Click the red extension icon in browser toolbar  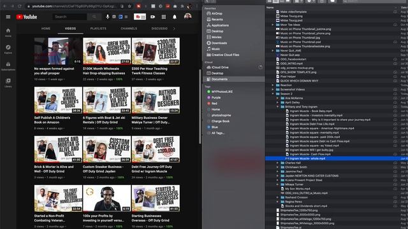pyautogui.click(x=139, y=6)
